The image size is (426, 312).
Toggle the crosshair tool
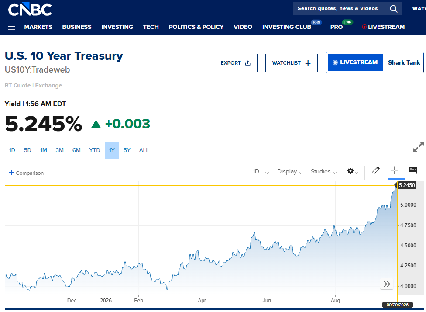(x=394, y=170)
